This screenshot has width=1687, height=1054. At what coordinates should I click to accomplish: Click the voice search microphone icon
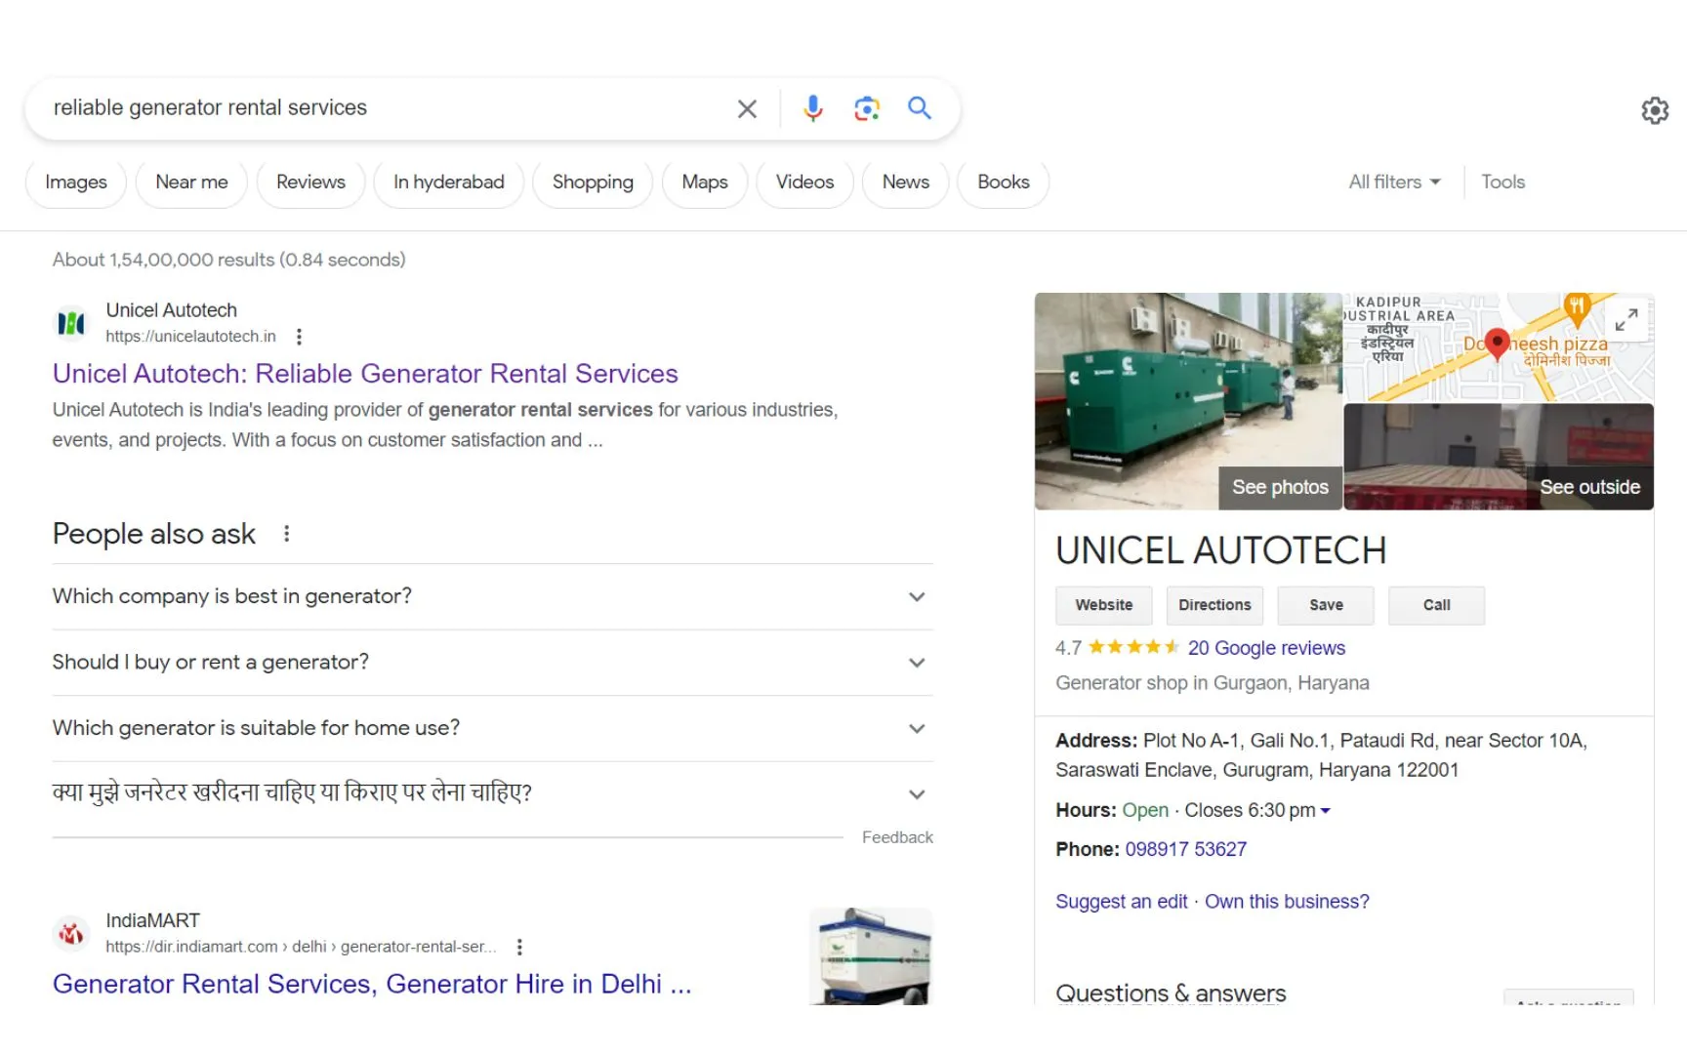pos(813,108)
